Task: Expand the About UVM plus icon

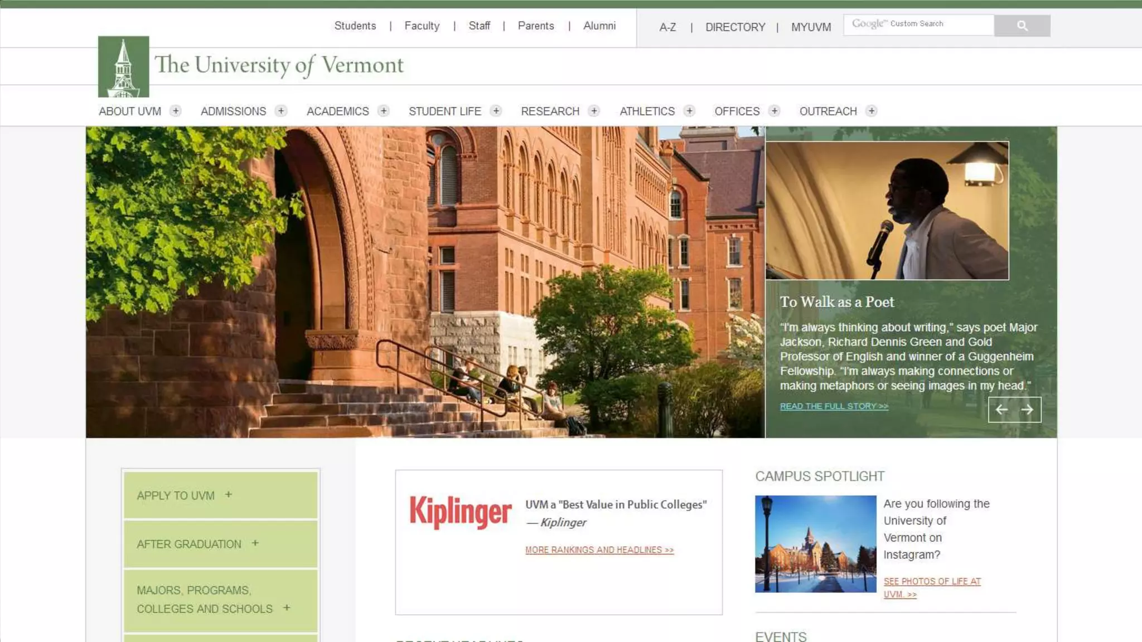Action: coord(176,111)
